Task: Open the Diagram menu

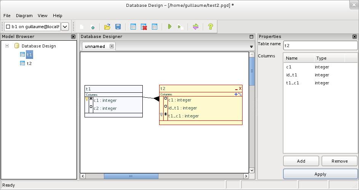Action: pyautogui.click(x=24, y=16)
